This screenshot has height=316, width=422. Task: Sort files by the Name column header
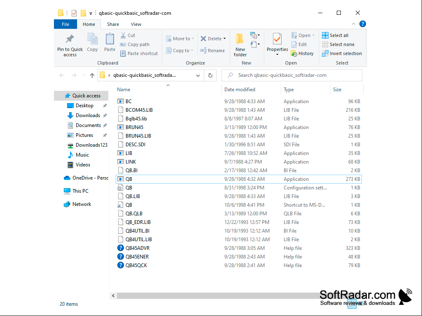[168, 90]
